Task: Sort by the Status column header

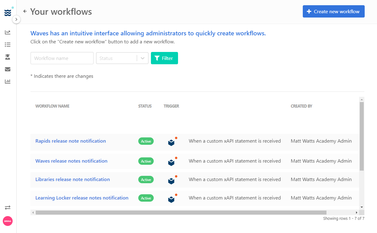Action: click(x=145, y=106)
